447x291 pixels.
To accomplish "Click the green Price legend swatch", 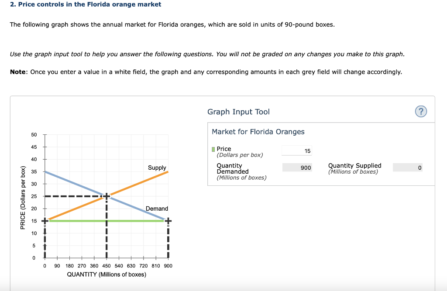I will pyautogui.click(x=213, y=149).
